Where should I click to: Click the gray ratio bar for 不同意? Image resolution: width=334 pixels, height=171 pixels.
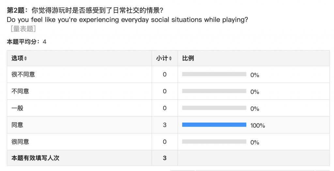pos(214,91)
